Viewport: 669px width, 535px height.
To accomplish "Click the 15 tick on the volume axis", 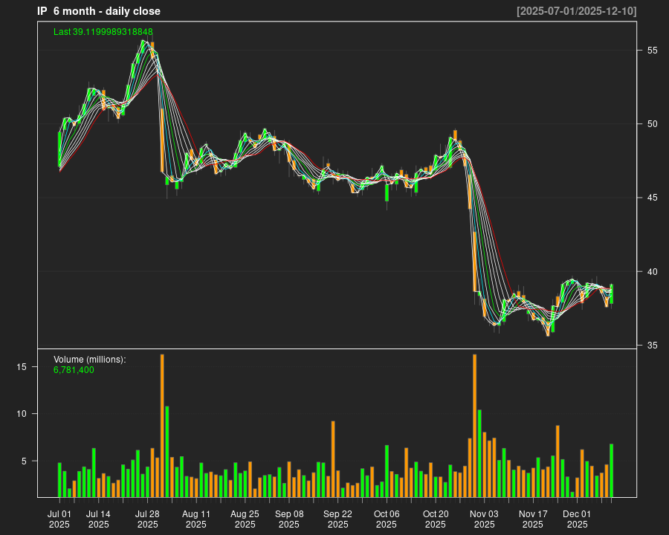I will tap(22, 367).
